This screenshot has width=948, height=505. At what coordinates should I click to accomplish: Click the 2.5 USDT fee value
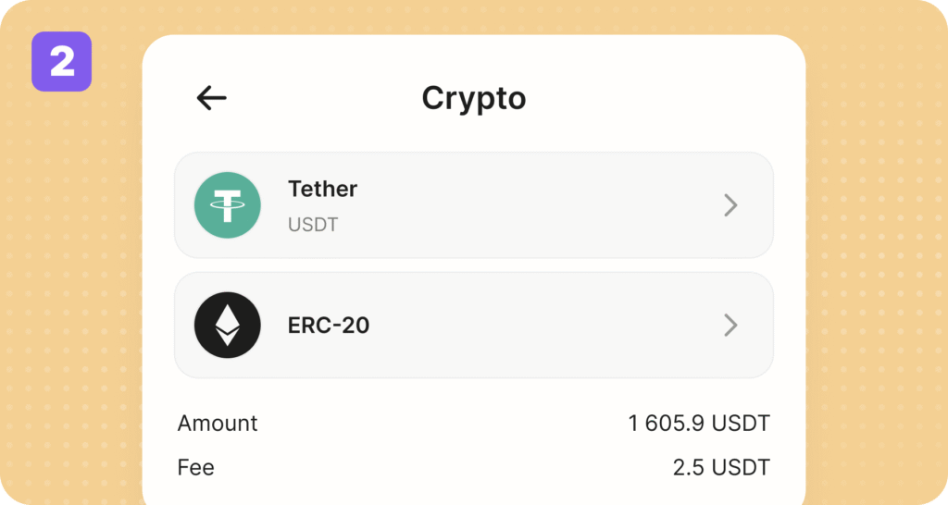point(721,467)
